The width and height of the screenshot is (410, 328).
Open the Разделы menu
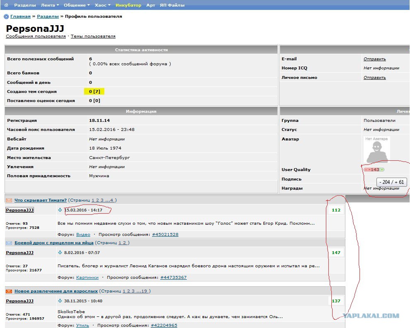tap(25, 5)
